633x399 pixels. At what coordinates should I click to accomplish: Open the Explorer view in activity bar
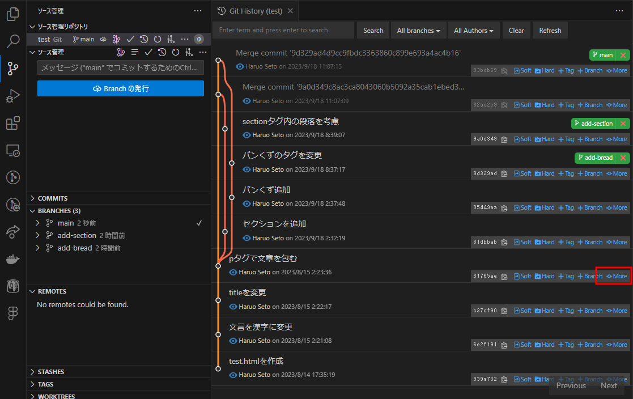click(x=13, y=14)
